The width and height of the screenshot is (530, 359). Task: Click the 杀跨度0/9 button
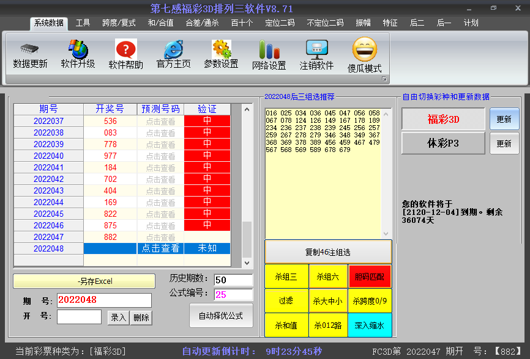click(370, 300)
